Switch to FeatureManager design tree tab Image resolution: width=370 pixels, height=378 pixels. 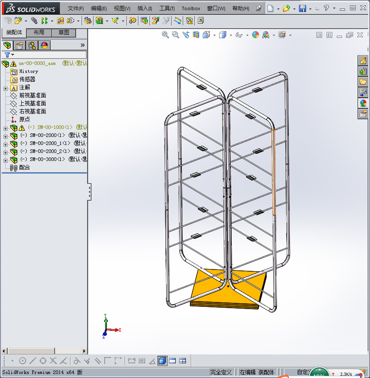coord(7,45)
